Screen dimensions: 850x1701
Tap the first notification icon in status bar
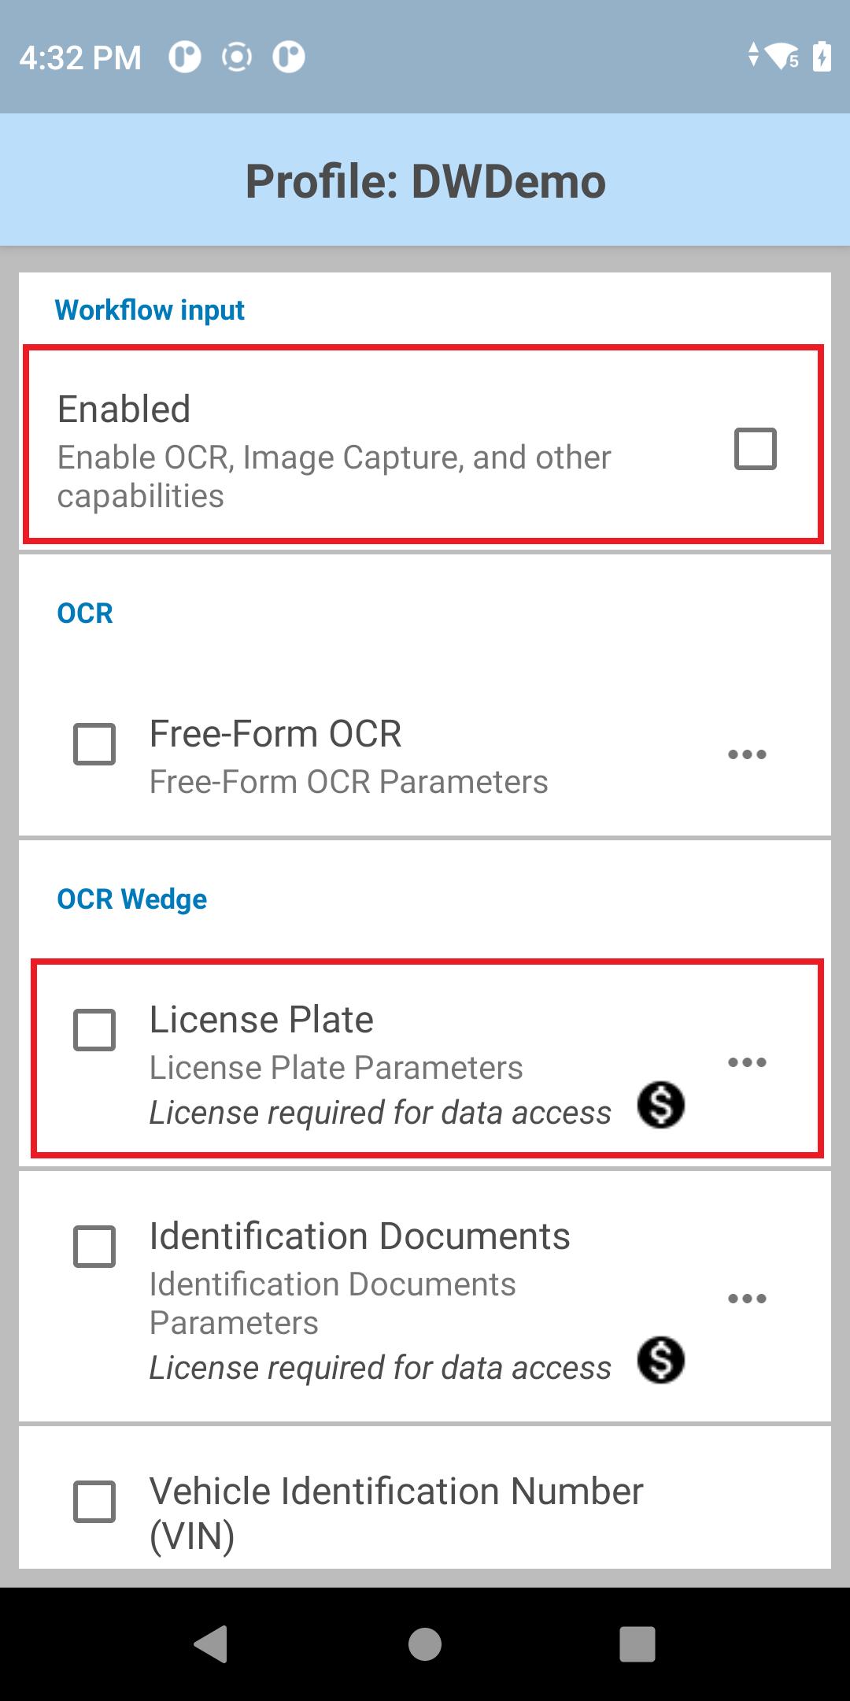click(185, 57)
